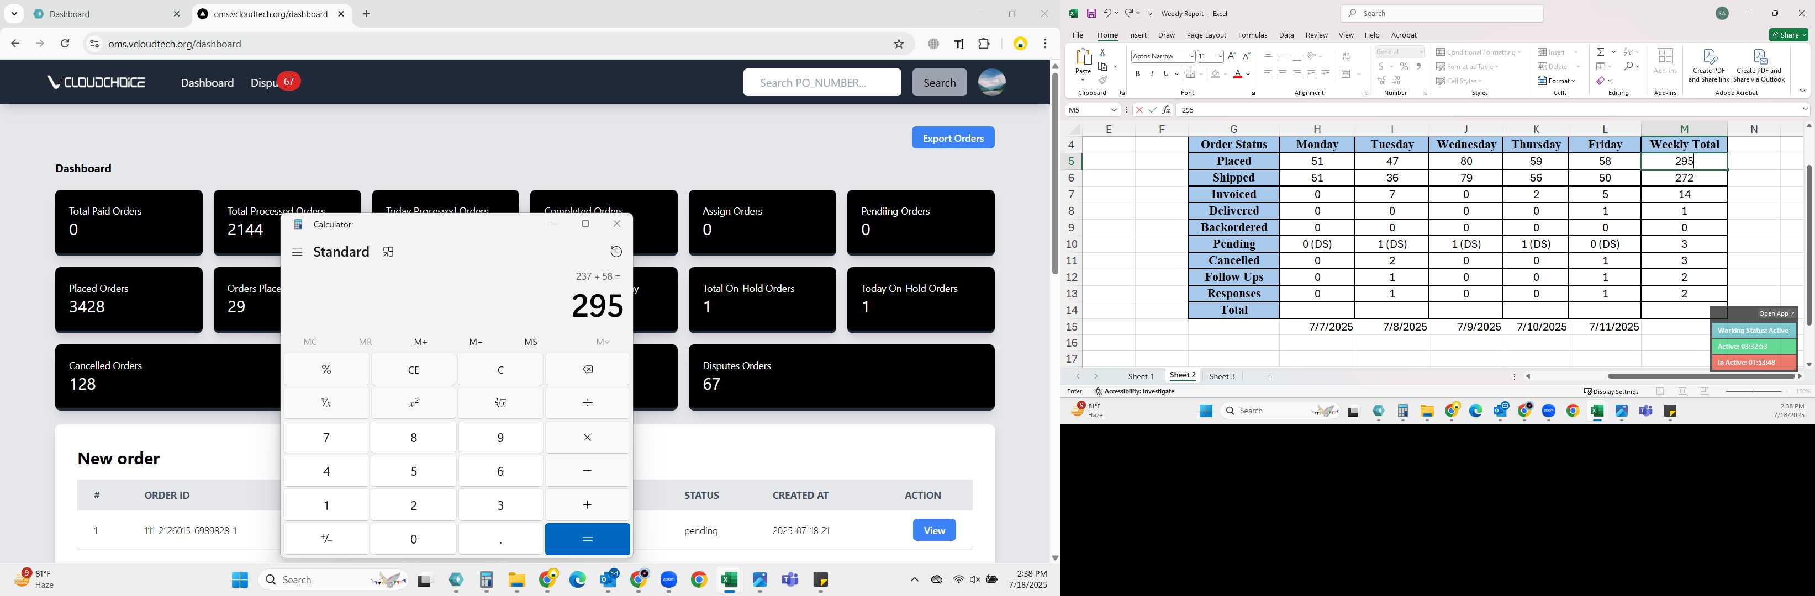Bookmark this page with star icon
This screenshot has height=596, width=1815.
[898, 44]
